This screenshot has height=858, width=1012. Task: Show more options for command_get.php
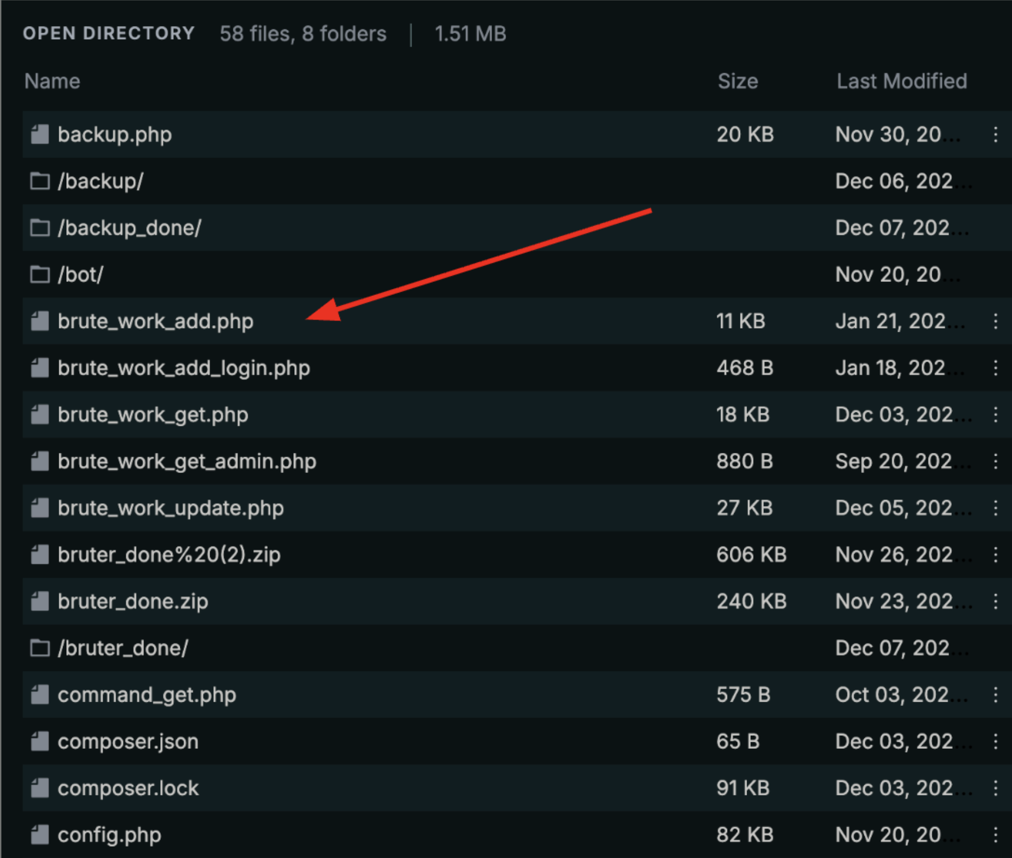tap(995, 695)
